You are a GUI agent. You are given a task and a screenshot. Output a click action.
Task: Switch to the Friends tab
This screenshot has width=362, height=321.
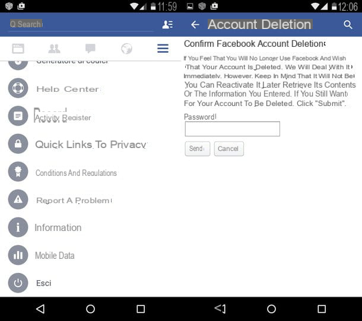click(54, 49)
